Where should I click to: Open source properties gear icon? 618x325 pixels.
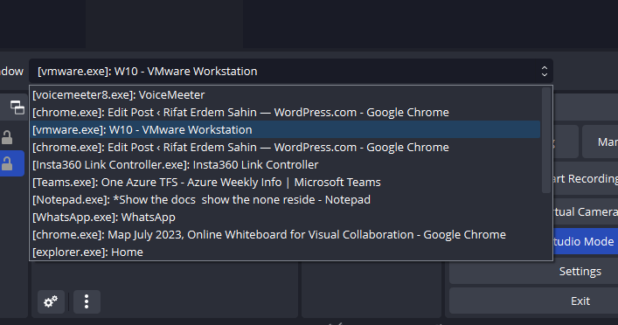pos(51,301)
